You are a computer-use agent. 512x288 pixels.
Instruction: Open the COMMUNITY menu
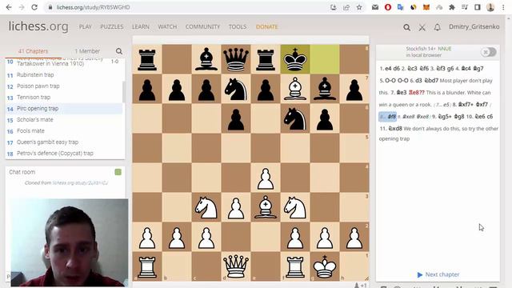click(x=202, y=26)
